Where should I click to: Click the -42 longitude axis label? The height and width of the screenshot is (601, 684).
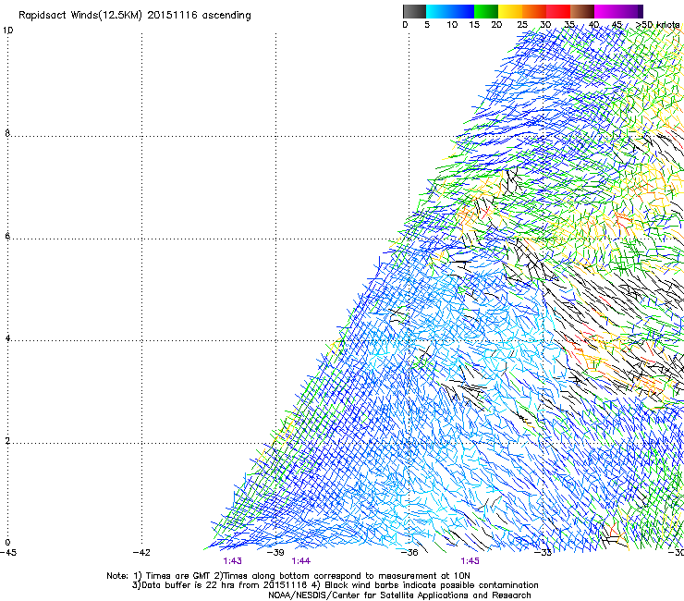pyautogui.click(x=141, y=553)
